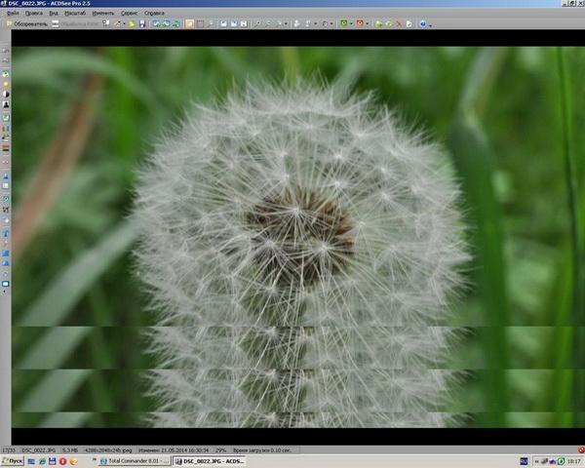The image size is (585, 468).
Task: Click the yellow folder open icon in toolbar
Action: coord(132,23)
